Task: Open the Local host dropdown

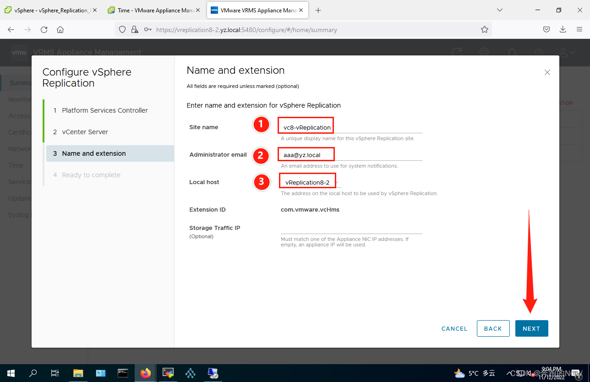Action: point(311,182)
